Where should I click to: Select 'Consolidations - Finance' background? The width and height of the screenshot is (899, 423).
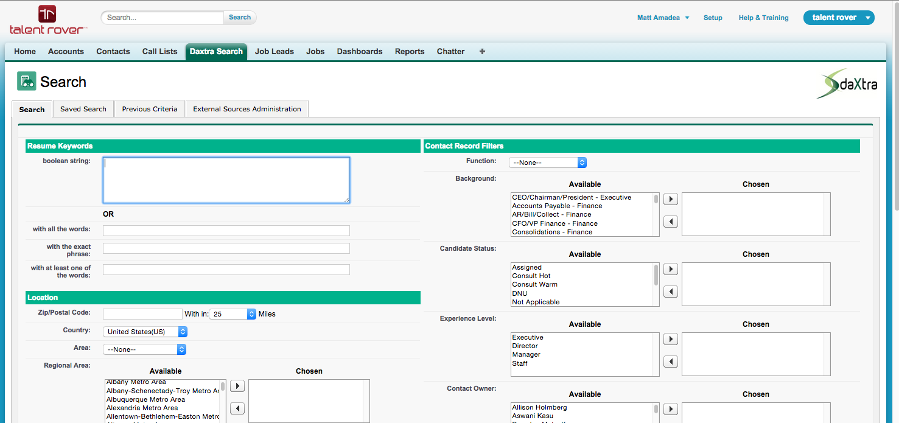coord(552,232)
